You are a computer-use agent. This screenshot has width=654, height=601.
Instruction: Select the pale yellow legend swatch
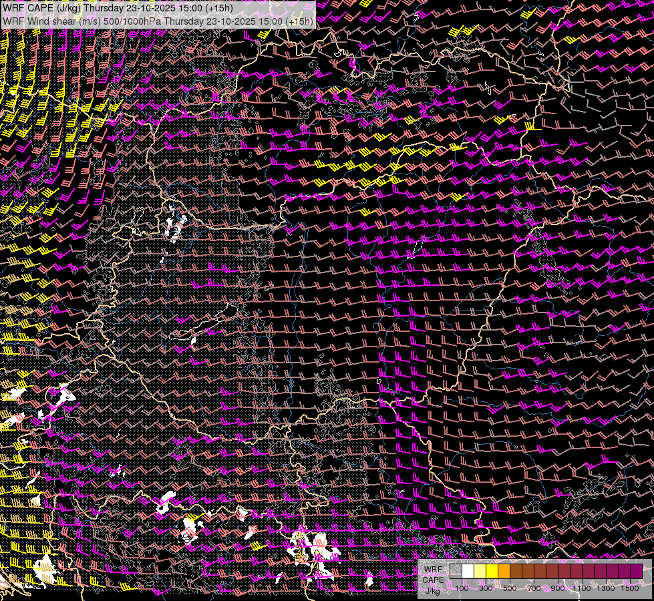(x=480, y=572)
